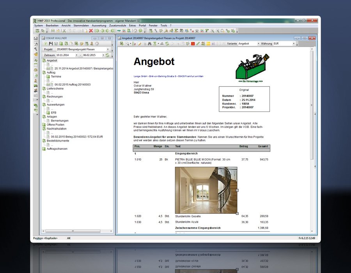351x273 pixels.
Task: Open the Fenster menu
Action: [x=153, y=25]
